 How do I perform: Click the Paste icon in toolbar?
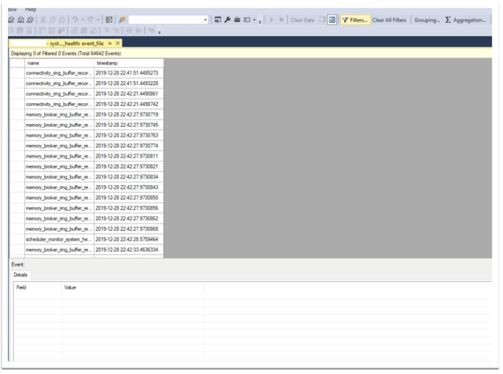click(x=62, y=20)
